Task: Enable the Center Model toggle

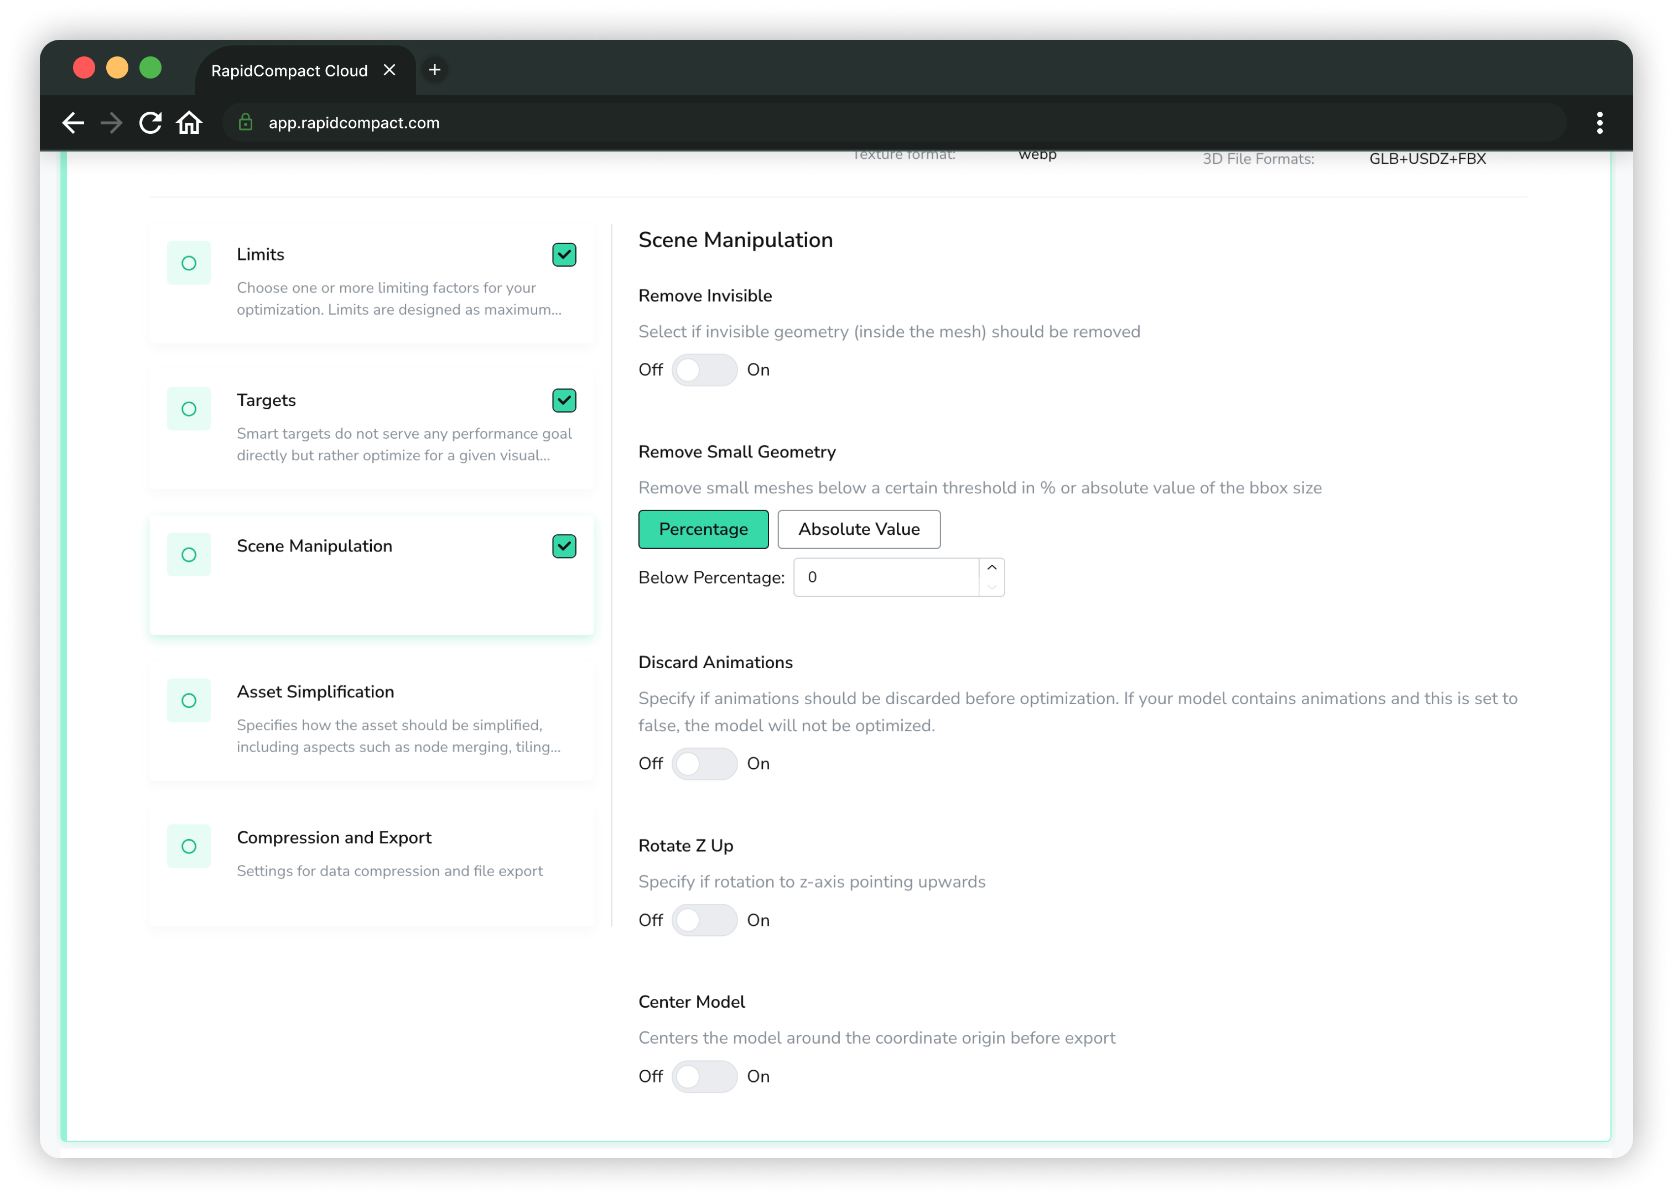Action: click(704, 1076)
